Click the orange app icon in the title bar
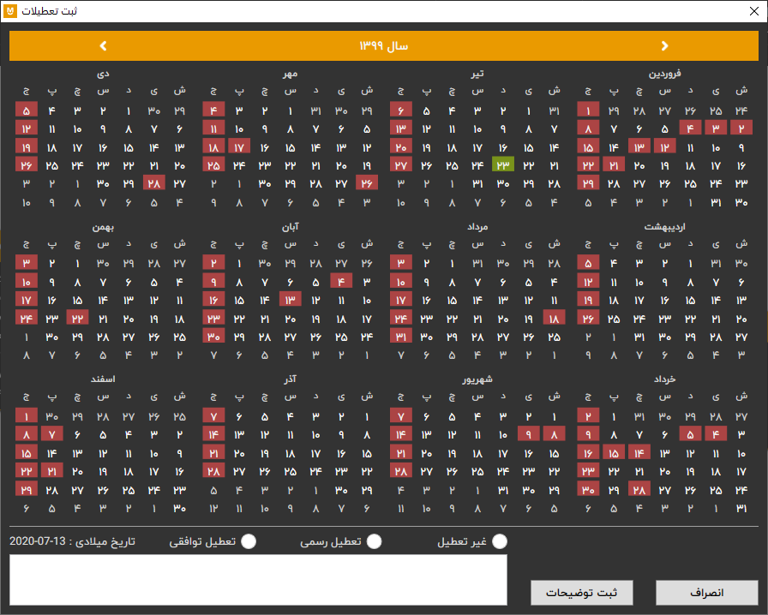The height and width of the screenshot is (615, 768). [10, 11]
